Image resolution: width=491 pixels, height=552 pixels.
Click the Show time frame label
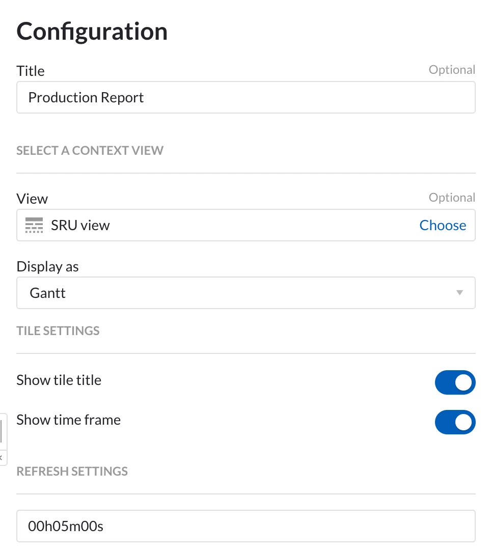69,420
